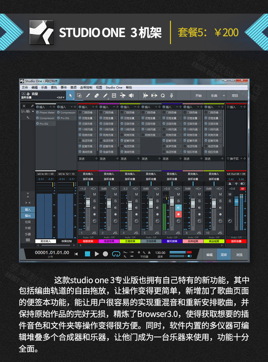Toggle the metronome icon above 节拍器

[149, 252]
